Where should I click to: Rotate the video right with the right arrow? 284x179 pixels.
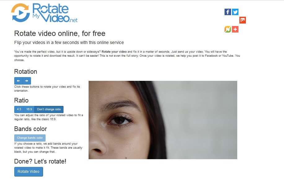[27, 81]
